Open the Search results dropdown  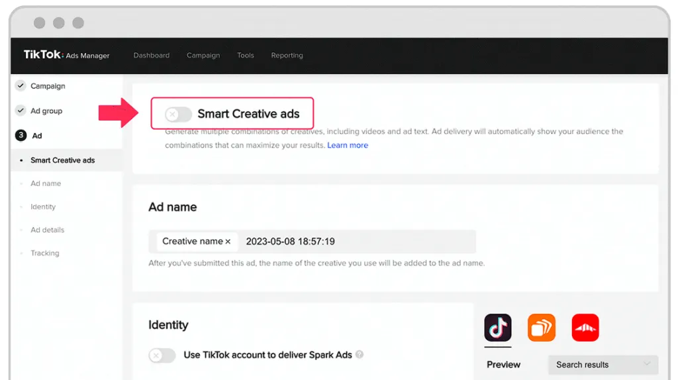pyautogui.click(x=603, y=365)
